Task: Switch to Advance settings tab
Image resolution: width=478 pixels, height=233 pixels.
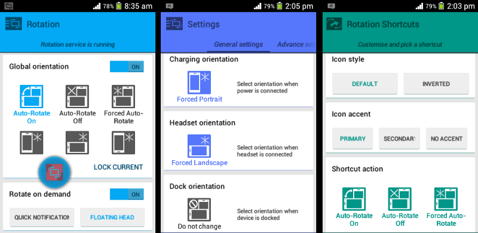Action: (x=295, y=44)
